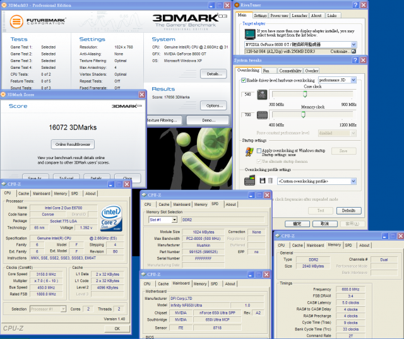Enable Apply overclocking at Windows startup
The image size is (404, 339).
259,151
